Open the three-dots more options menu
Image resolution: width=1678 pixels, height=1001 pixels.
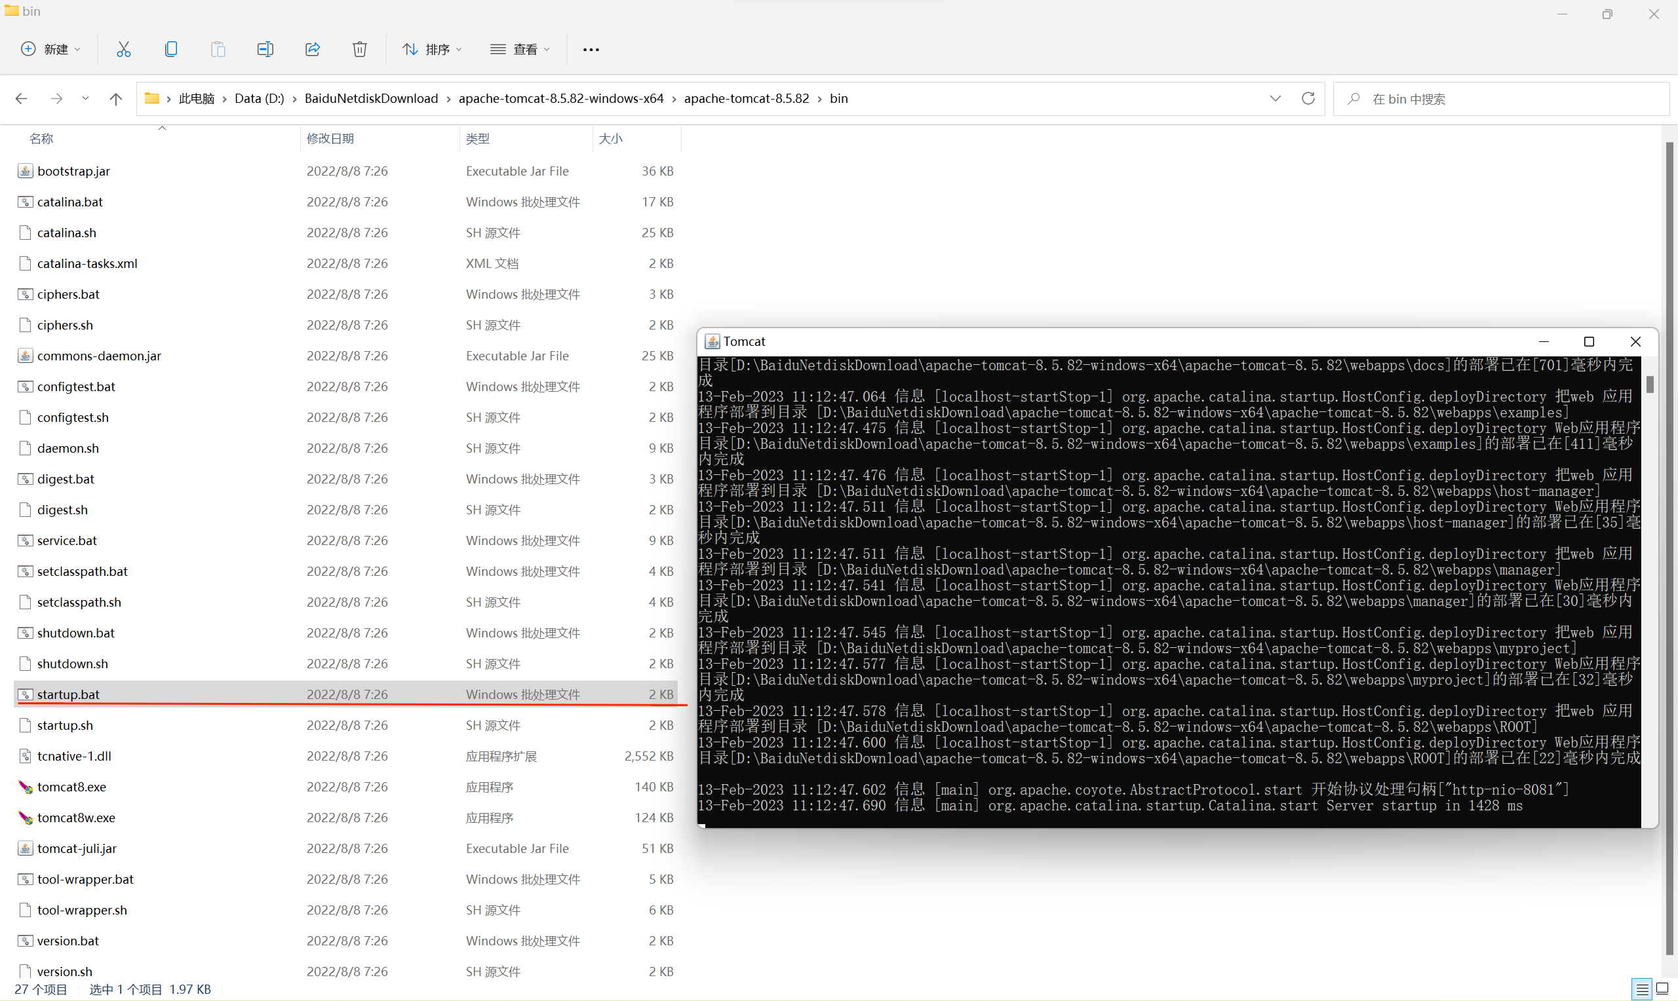tap(591, 49)
